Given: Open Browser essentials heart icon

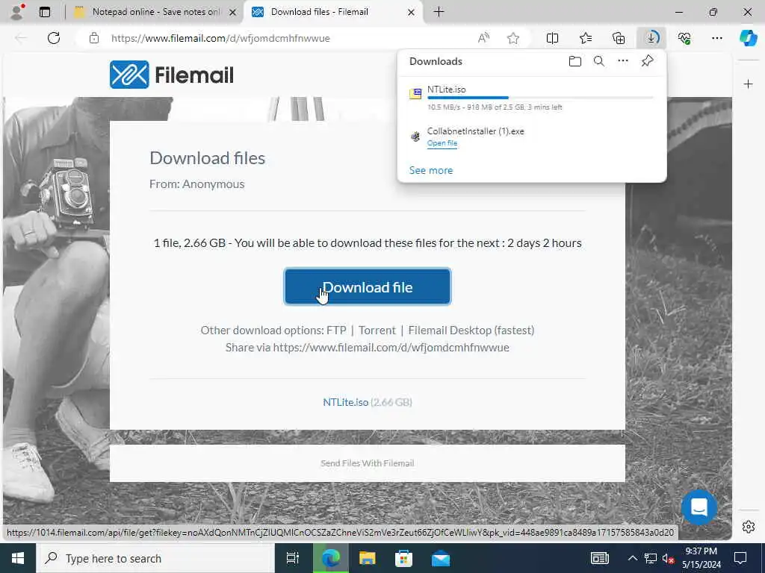Looking at the screenshot, I should [684, 38].
